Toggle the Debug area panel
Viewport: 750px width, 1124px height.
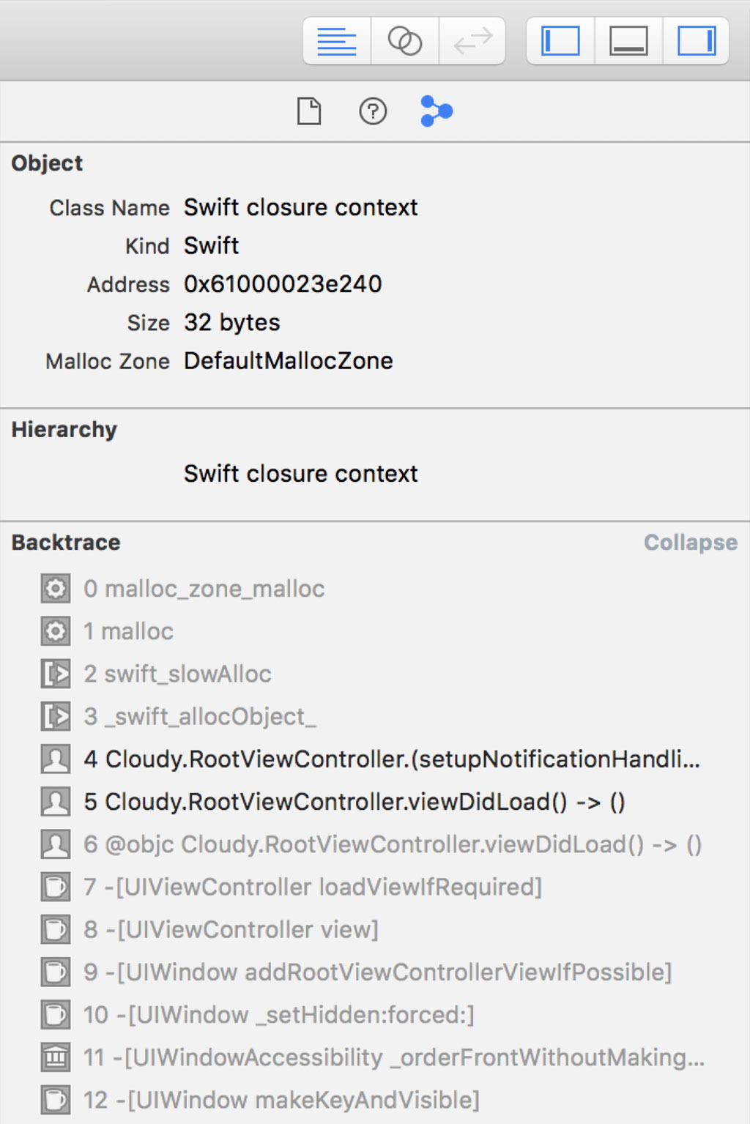tap(628, 41)
